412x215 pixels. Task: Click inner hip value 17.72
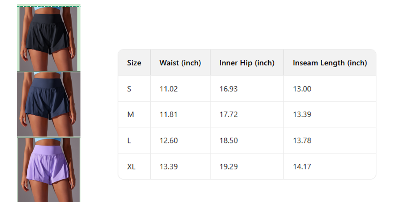tap(229, 114)
